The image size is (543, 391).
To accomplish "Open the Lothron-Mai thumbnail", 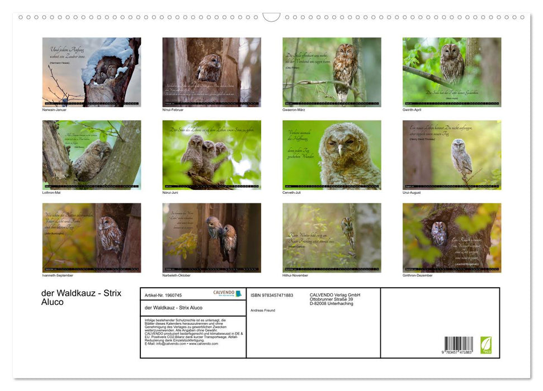I will [92, 155].
